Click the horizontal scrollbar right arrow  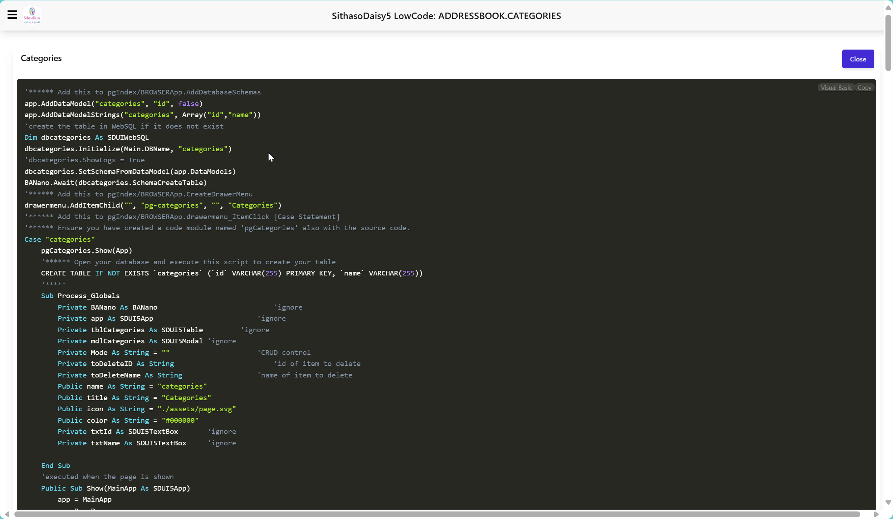[x=876, y=514]
